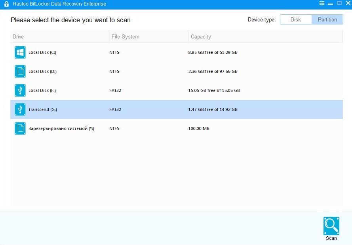Minimize the Hasleo window
The width and height of the screenshot is (352, 245).
click(331, 4)
